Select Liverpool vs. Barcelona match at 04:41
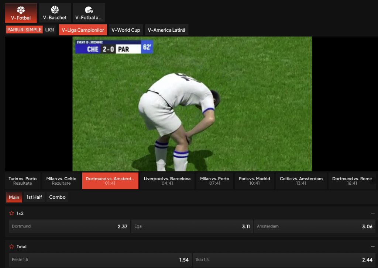 click(167, 181)
